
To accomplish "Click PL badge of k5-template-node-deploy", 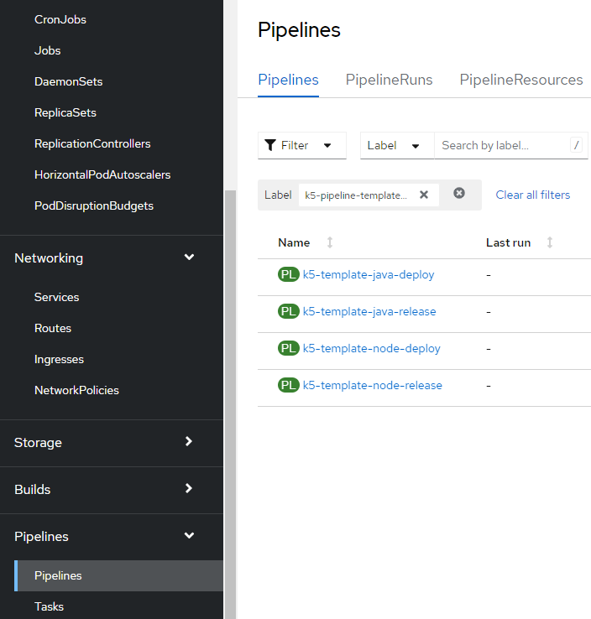I will (289, 348).
